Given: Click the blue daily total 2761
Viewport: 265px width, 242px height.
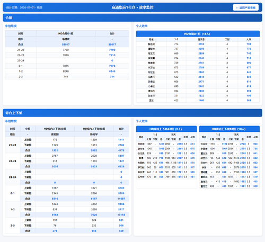Looking at the screenshot, I should click(x=201, y=62).
